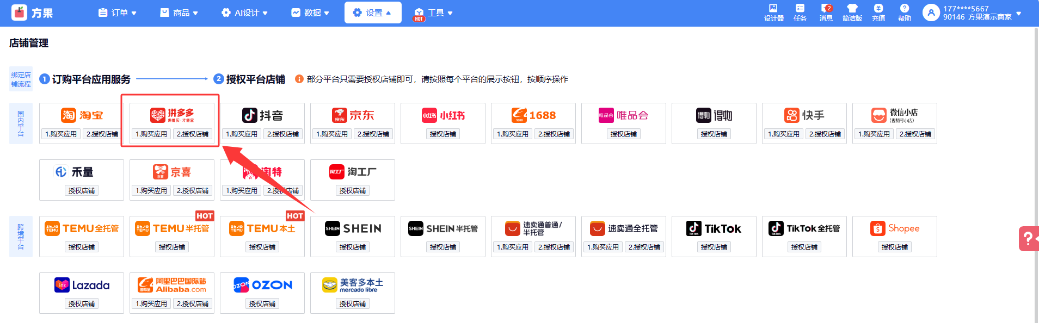This screenshot has width=1039, height=323.
Task: Click the 设计器 icon in header
Action: [x=773, y=12]
